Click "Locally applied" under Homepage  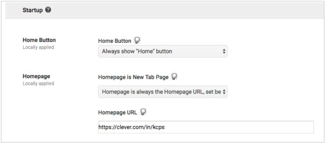click(x=38, y=84)
